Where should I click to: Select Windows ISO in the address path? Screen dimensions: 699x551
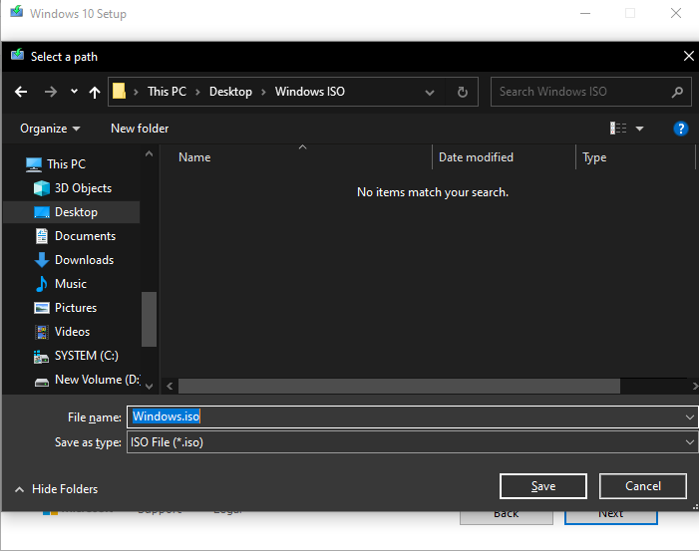click(x=310, y=92)
